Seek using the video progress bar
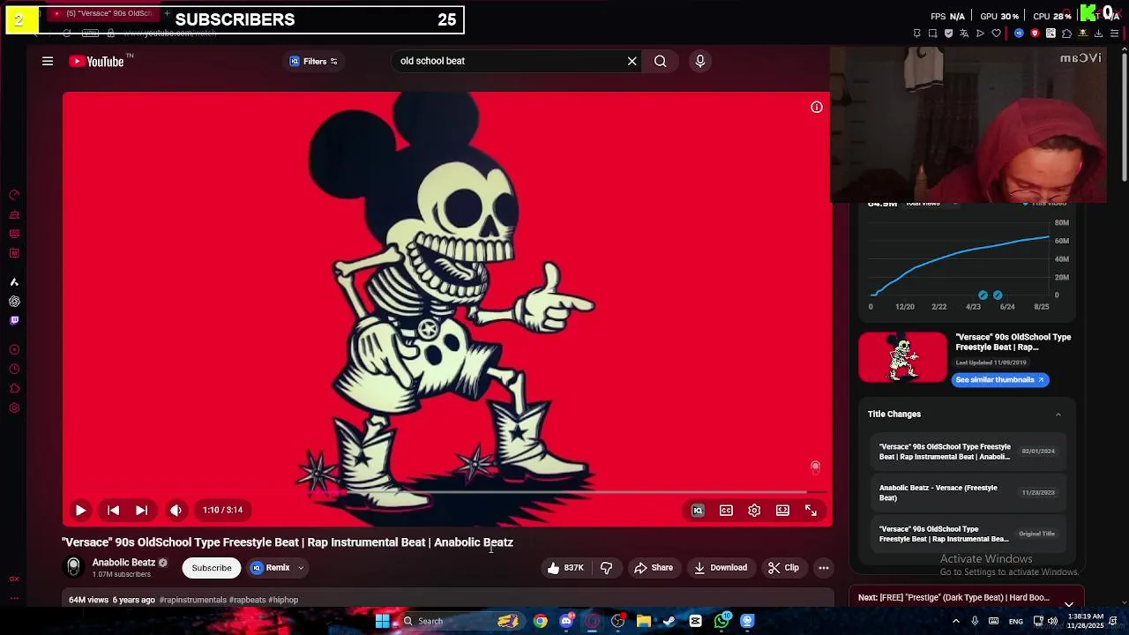This screenshot has width=1129, height=635. [x=447, y=492]
